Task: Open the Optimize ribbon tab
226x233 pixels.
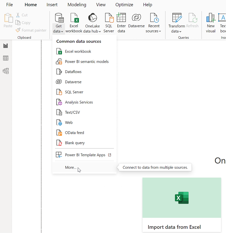Action: click(x=124, y=5)
